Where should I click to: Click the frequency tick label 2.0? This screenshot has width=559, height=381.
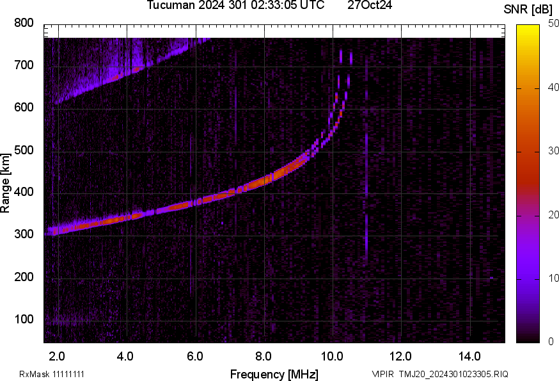(x=57, y=357)
